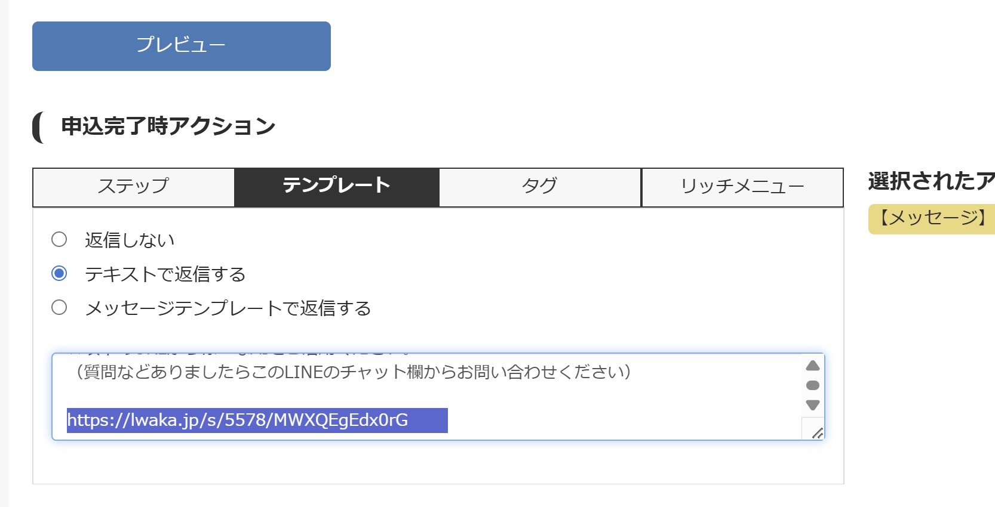
Task: Choose the テキストで返信する radio option
Action: 59,273
